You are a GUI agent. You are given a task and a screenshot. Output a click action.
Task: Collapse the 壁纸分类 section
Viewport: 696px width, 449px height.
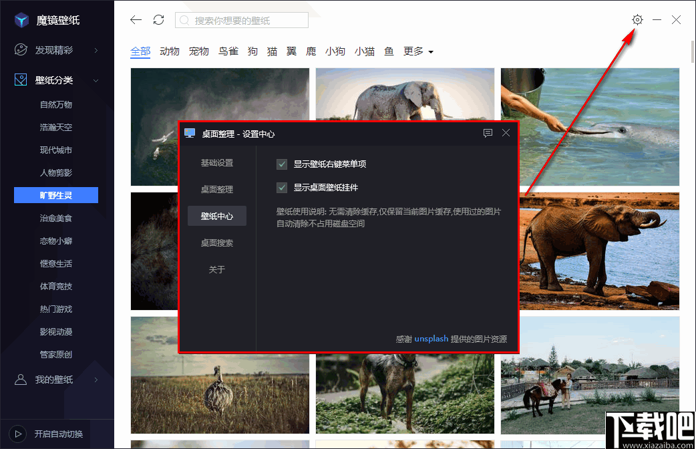[x=95, y=80]
